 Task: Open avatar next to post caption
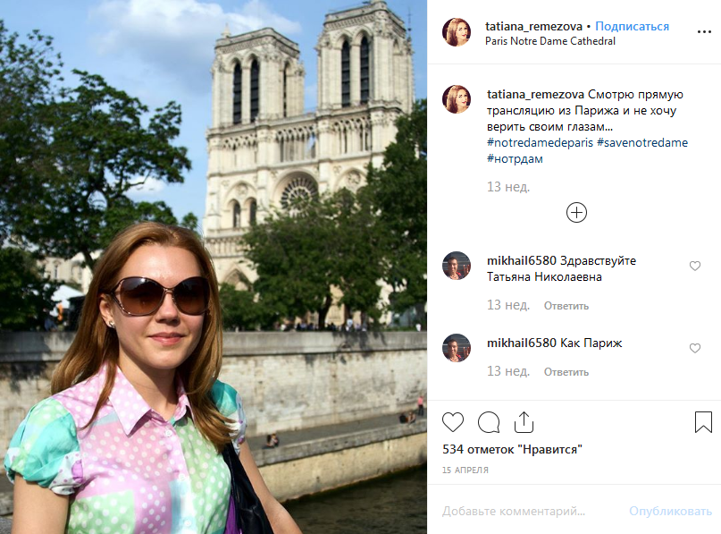[457, 99]
